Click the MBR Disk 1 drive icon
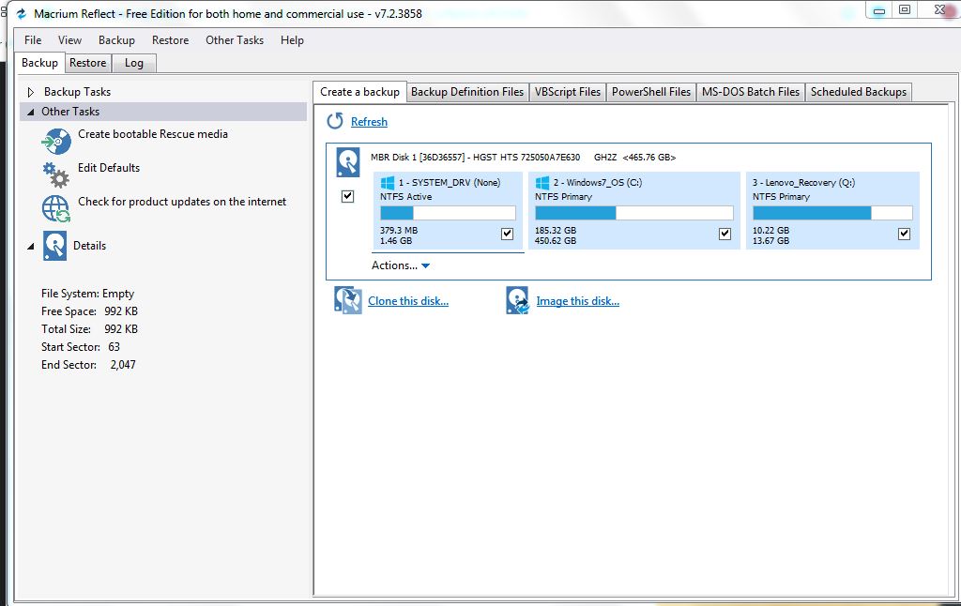 click(347, 162)
